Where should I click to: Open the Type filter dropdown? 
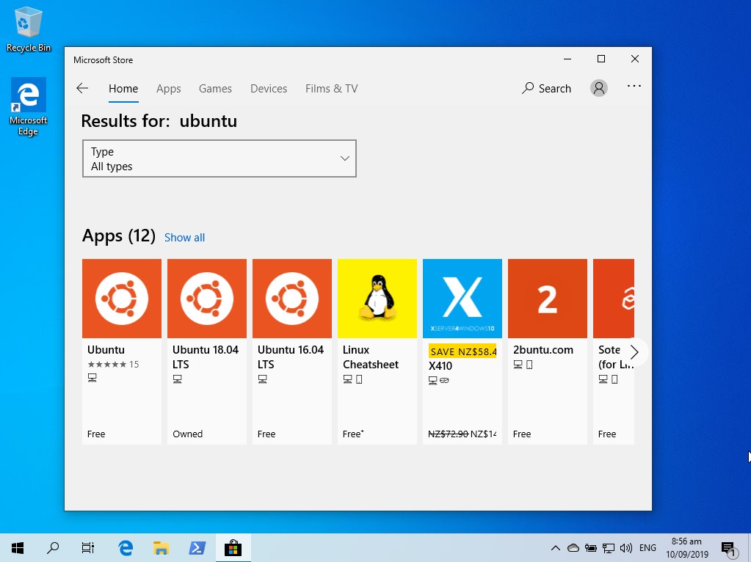219,158
